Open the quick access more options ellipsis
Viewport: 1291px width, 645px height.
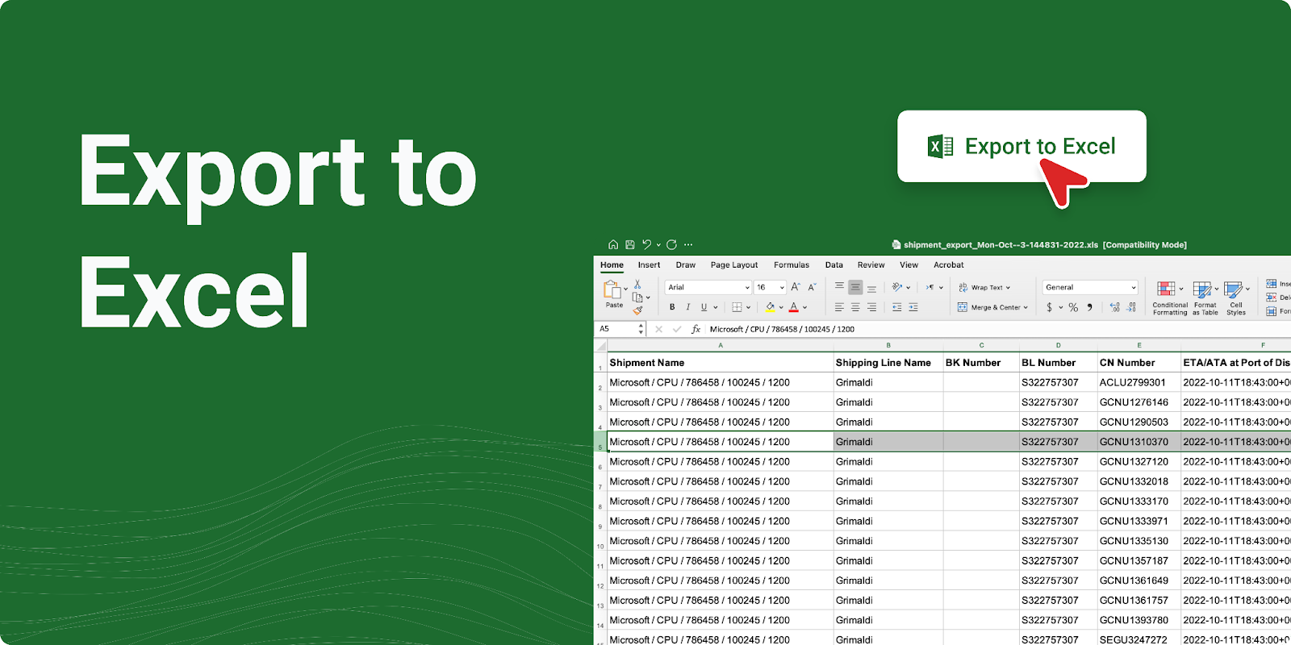point(688,245)
